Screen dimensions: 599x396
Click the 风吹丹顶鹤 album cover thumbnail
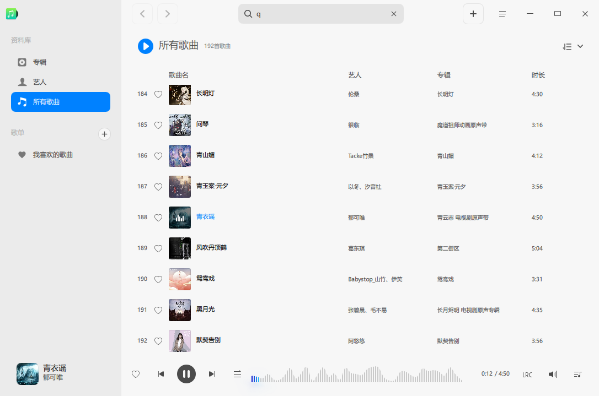(180, 248)
